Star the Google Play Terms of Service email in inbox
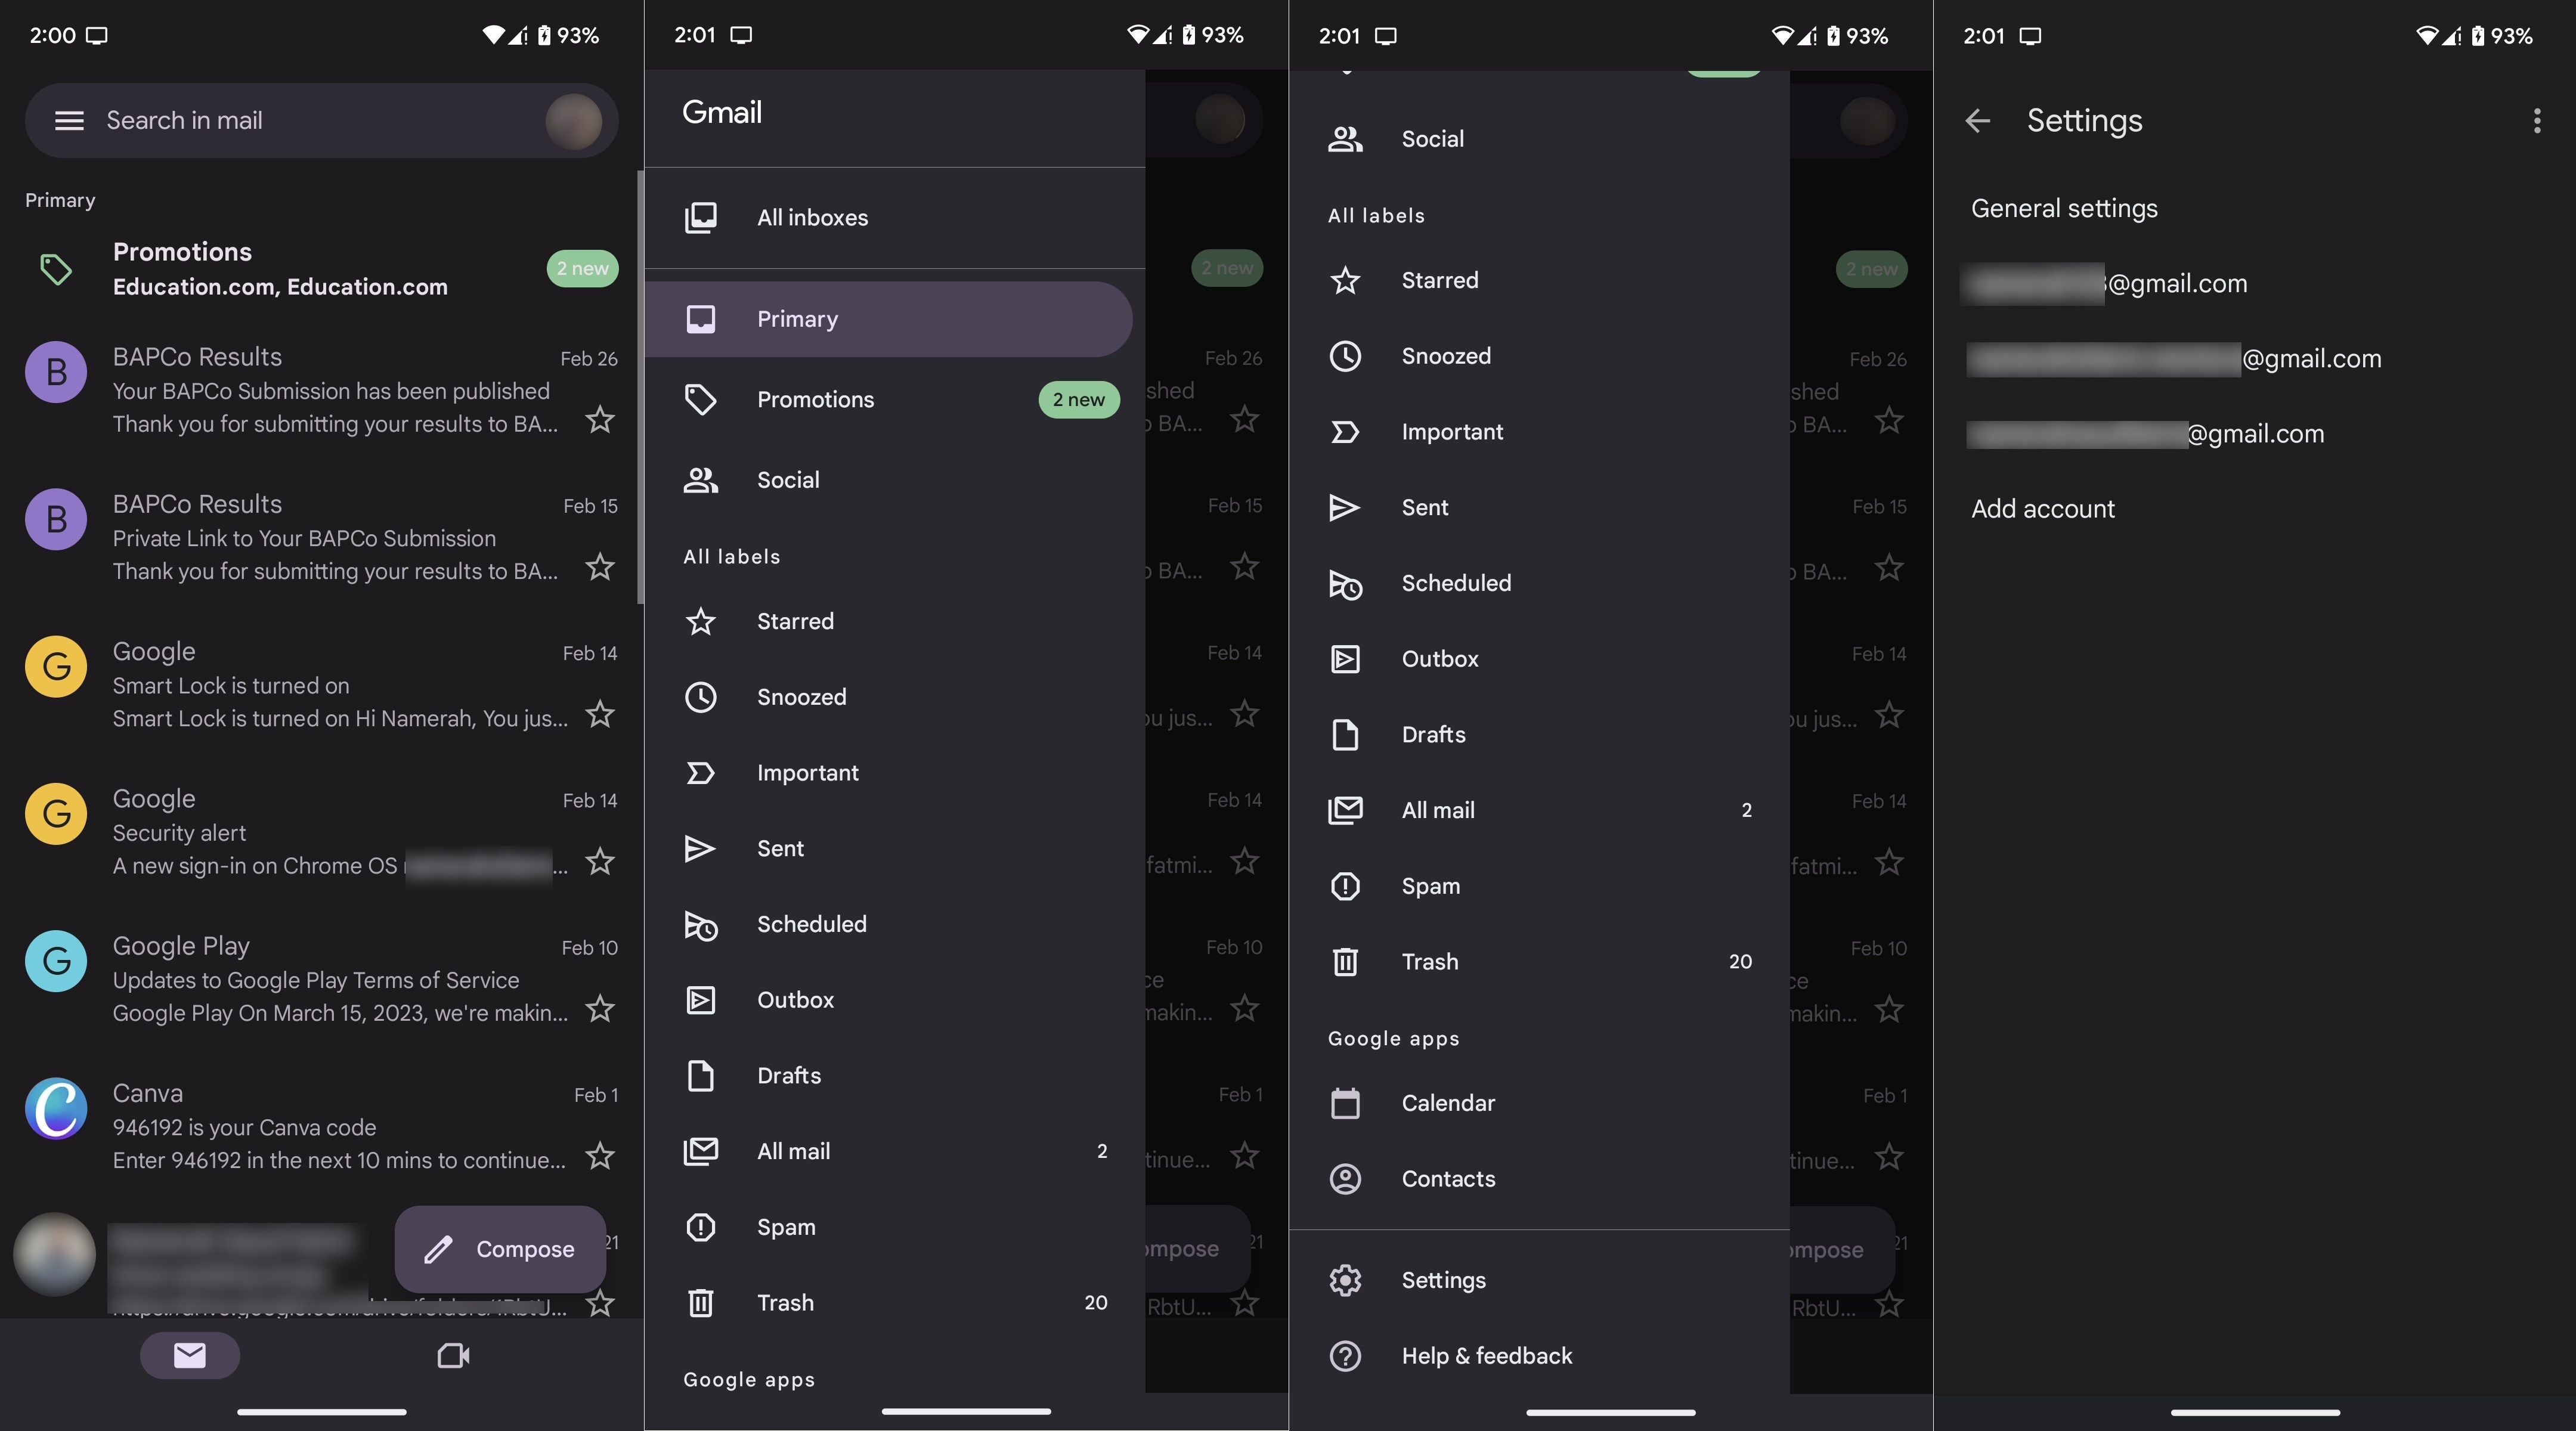2576x1431 pixels. 600,1008
